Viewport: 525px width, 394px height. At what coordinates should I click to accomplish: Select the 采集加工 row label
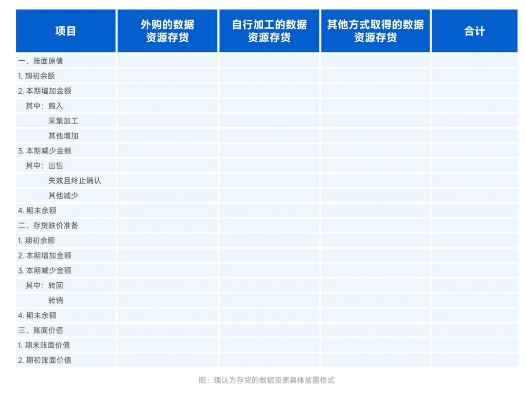(63, 121)
